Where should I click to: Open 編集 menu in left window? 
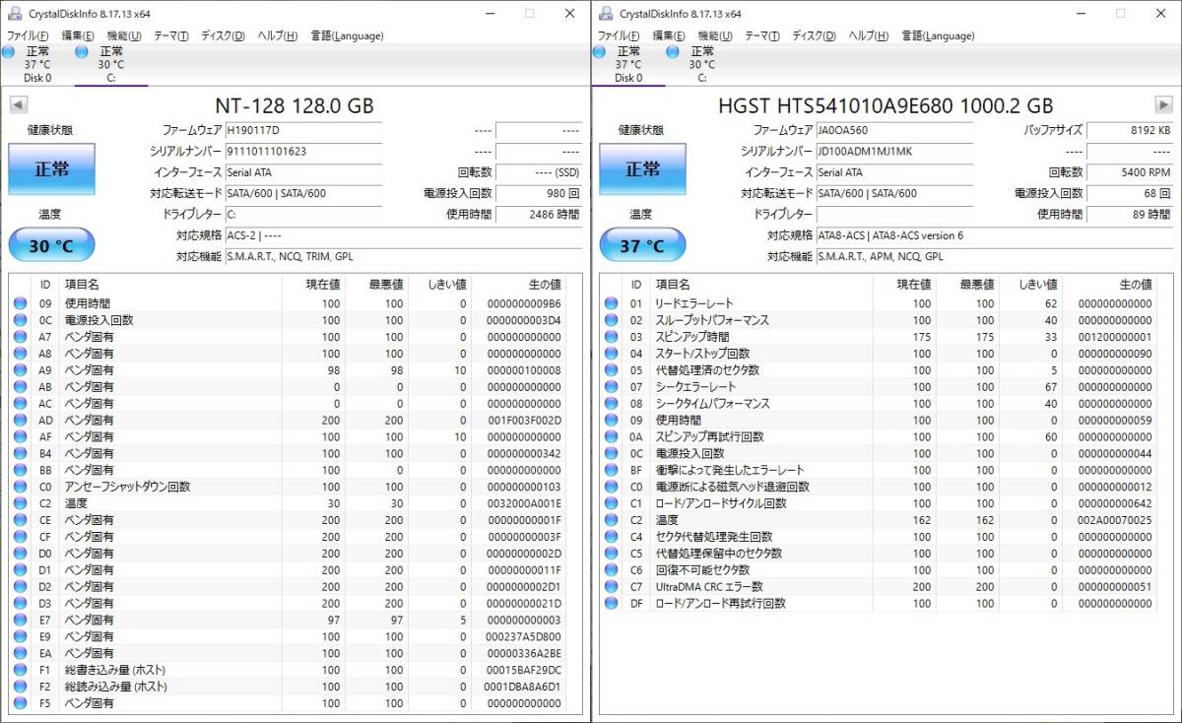point(78,35)
